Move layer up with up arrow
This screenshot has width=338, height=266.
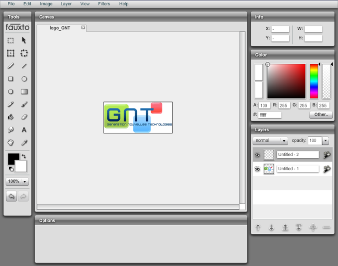(x=258, y=227)
